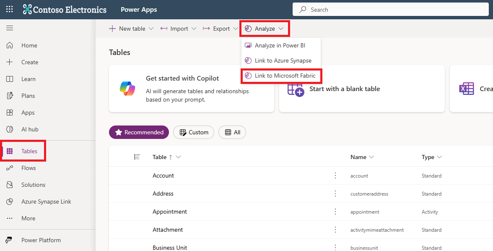Click the Excel icon on create card
Viewport: 493px width, 251px height.
(x=466, y=89)
